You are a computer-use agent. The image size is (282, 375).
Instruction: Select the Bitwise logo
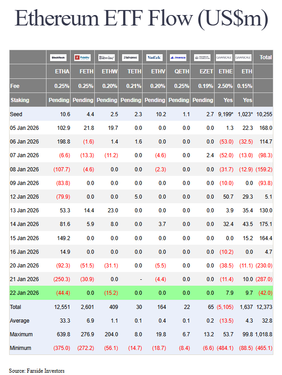107,57
